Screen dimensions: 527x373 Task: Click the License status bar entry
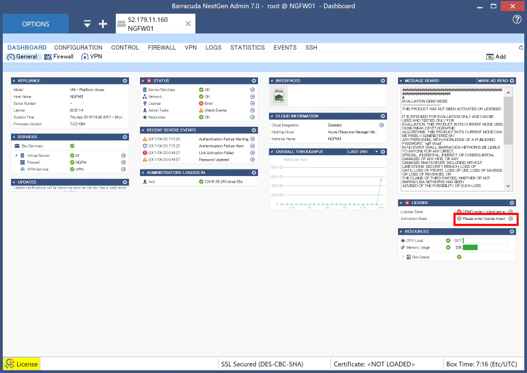(21, 364)
